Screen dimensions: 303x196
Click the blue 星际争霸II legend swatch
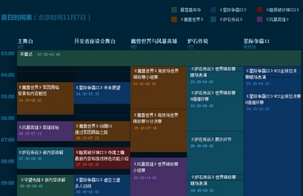213,10
